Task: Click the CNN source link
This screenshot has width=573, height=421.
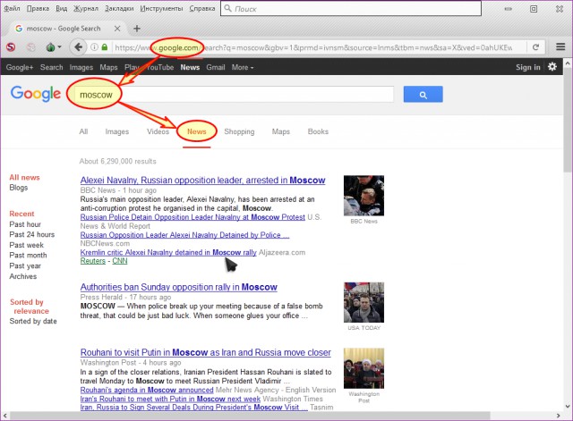Action: pos(120,261)
